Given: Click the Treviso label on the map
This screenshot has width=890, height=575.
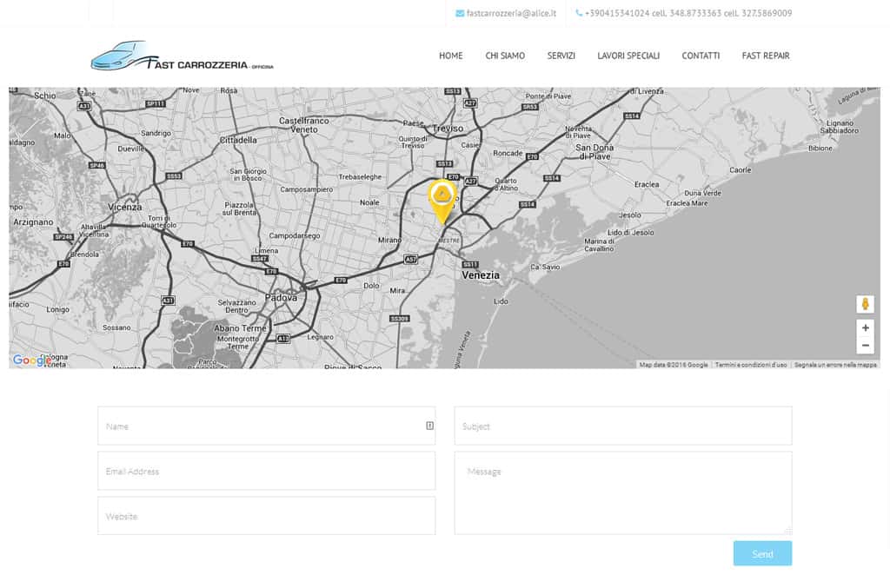Looking at the screenshot, I should [x=448, y=129].
